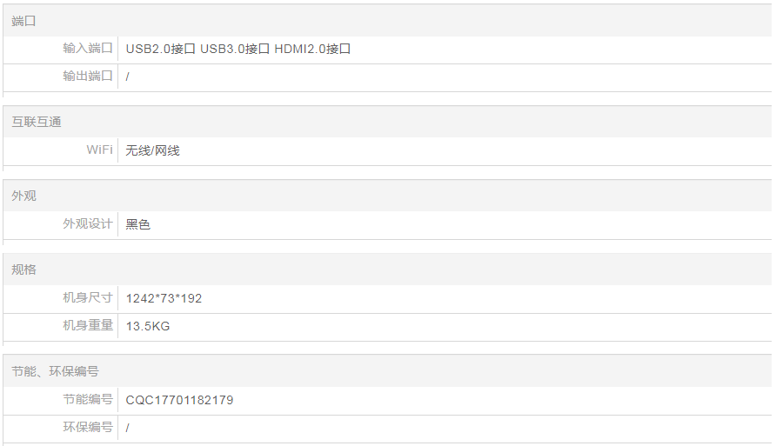Screen dimensions: 776x446
Task: Click the USB3.0接口 value text
Action: 235,49
